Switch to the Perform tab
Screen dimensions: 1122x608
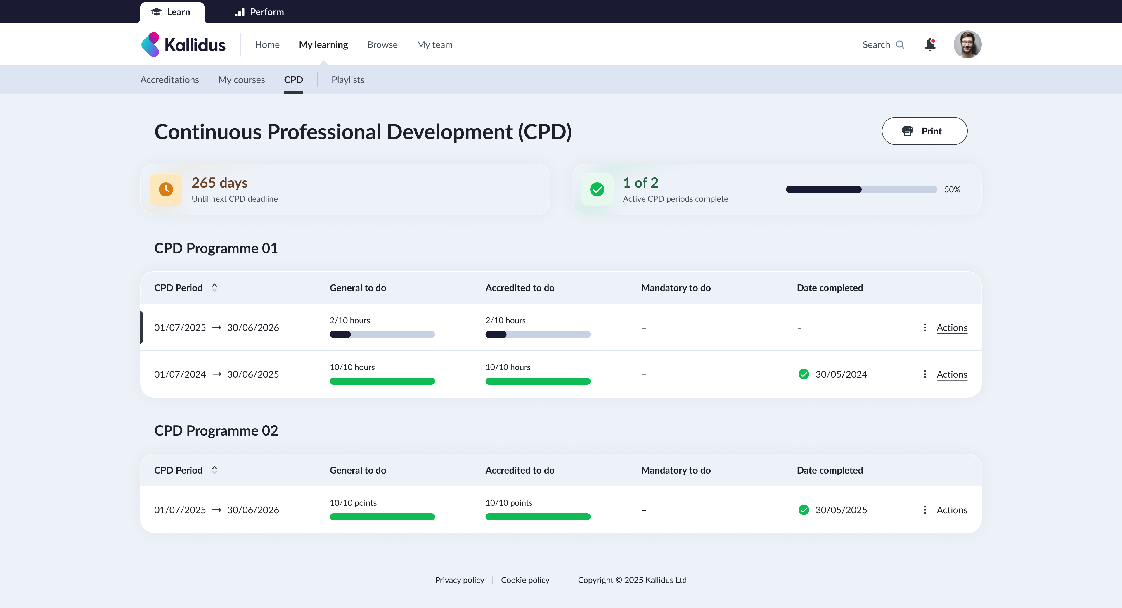(x=259, y=12)
